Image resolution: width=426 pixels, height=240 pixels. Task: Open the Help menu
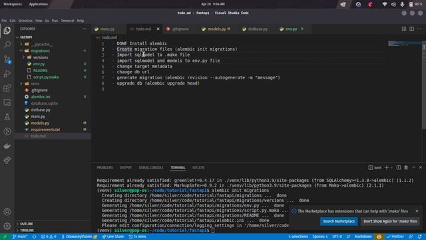point(80,21)
